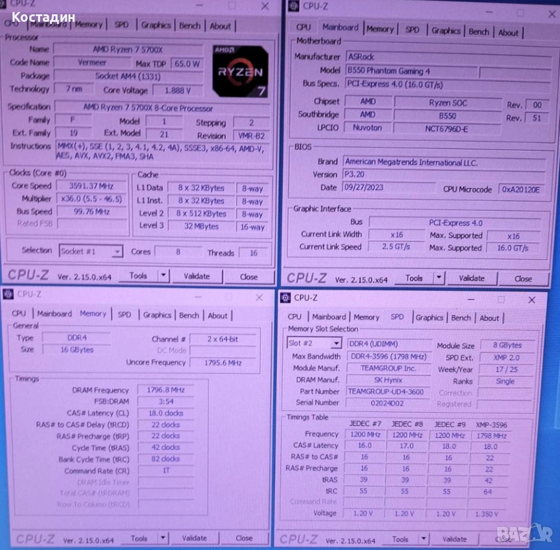Select CPU tab in the Mainboard window
The height and width of the screenshot is (550, 560).
(x=303, y=27)
